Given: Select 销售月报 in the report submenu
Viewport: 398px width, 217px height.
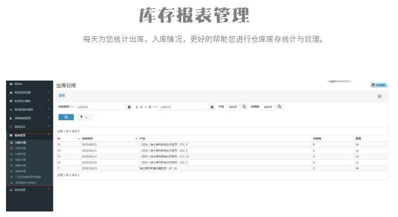Looking at the screenshot, I should pos(20,166).
